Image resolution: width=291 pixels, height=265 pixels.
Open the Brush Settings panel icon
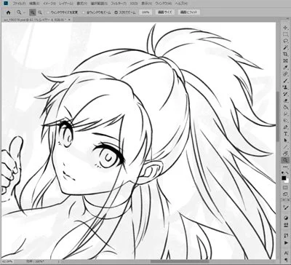pyautogui.click(x=286, y=207)
